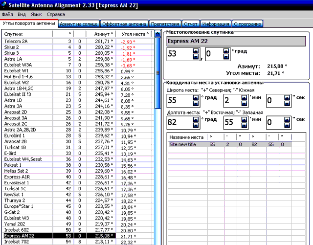
Task: Select Europe*Star 1 row
Action: click(78, 206)
